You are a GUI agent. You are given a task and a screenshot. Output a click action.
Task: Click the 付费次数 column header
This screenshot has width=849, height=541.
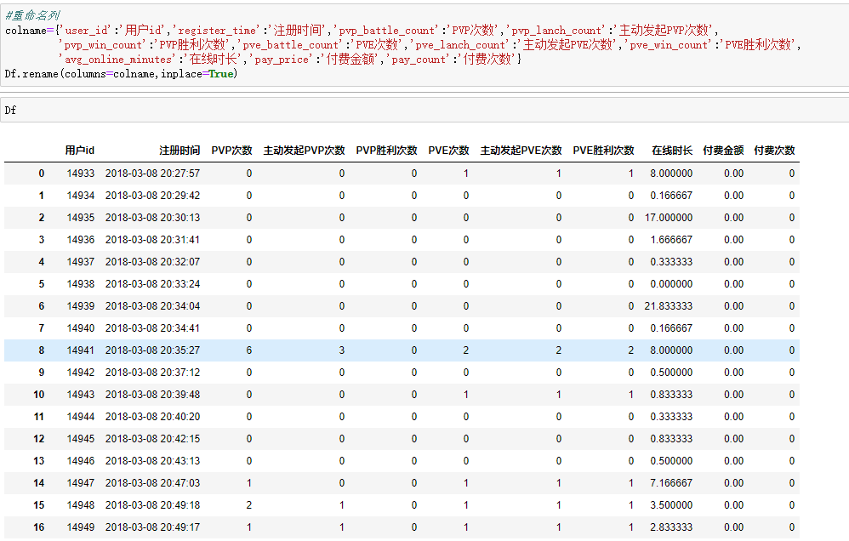(x=774, y=151)
